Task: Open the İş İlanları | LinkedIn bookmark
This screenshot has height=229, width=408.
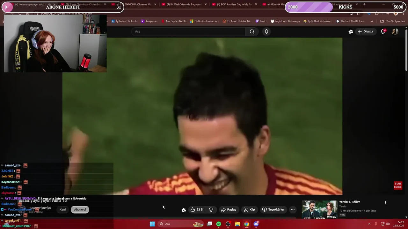Action: [124, 21]
